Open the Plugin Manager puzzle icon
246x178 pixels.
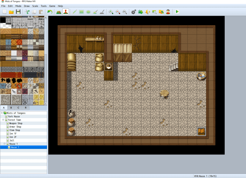[x=140, y=12]
